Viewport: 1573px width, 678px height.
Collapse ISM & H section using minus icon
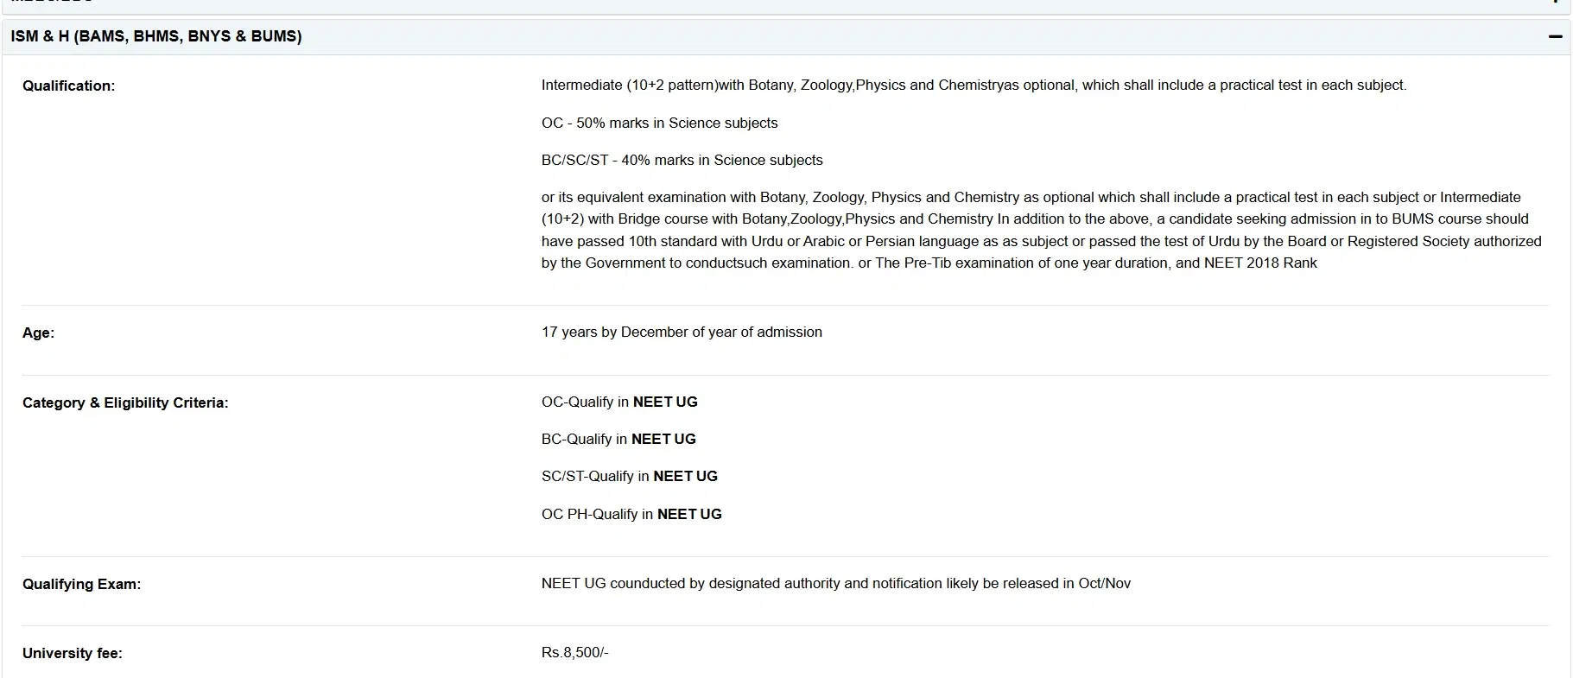click(1555, 36)
